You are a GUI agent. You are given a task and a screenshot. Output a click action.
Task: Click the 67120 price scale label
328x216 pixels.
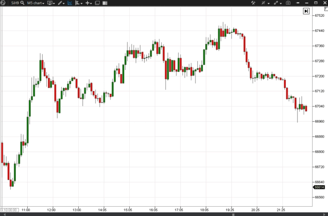pos(320,91)
